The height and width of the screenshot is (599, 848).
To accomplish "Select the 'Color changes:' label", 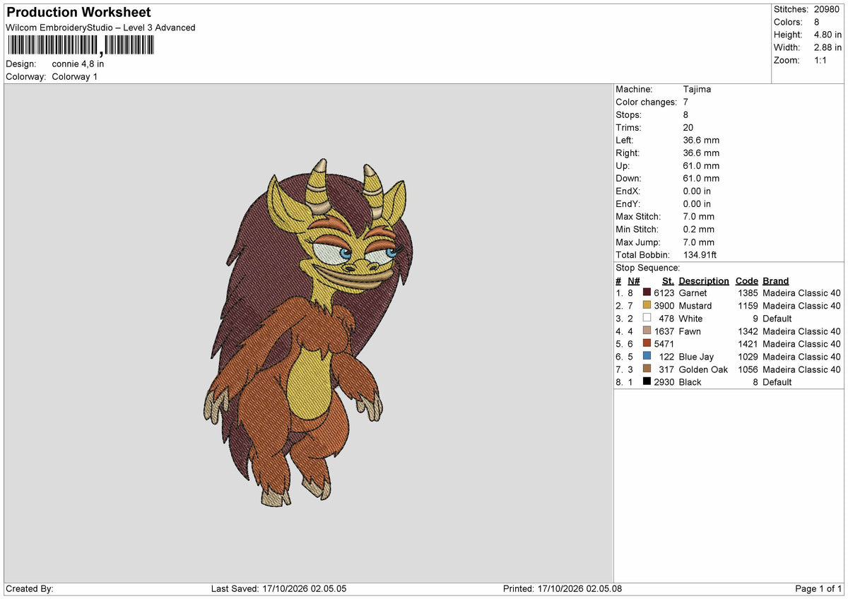I will tap(646, 102).
